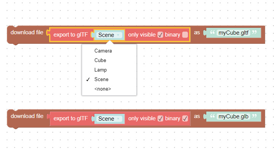Edit the myCube.gltf filename text field

[233, 33]
